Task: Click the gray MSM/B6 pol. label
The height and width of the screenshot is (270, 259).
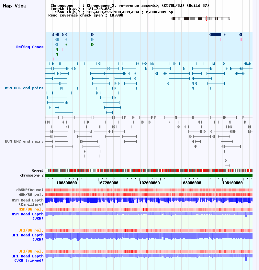Action: click(x=31, y=195)
